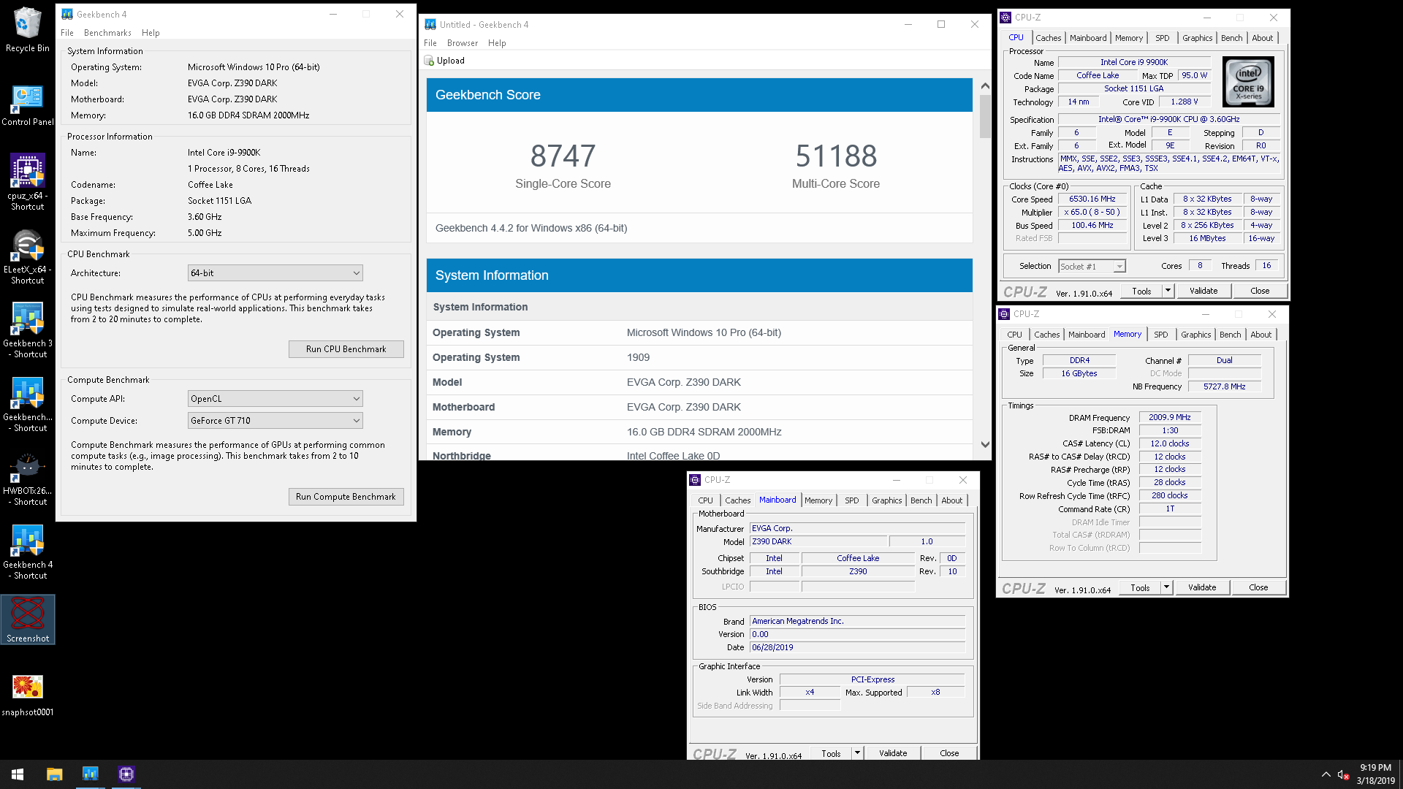Open the Windows Start menu
The image size is (1403, 789).
point(18,774)
